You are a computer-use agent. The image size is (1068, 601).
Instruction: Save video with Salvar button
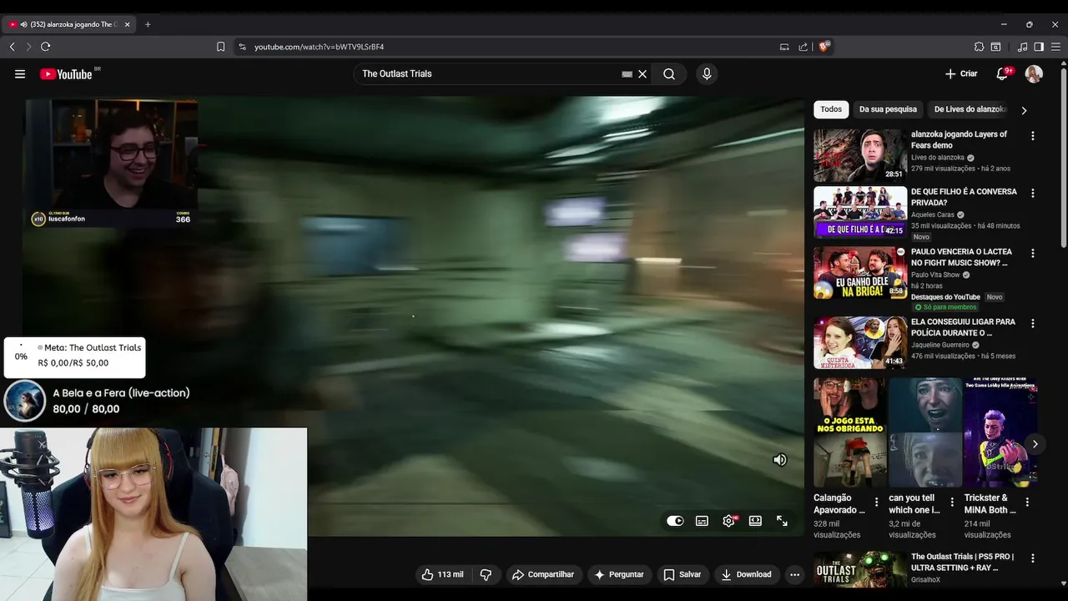coord(683,574)
